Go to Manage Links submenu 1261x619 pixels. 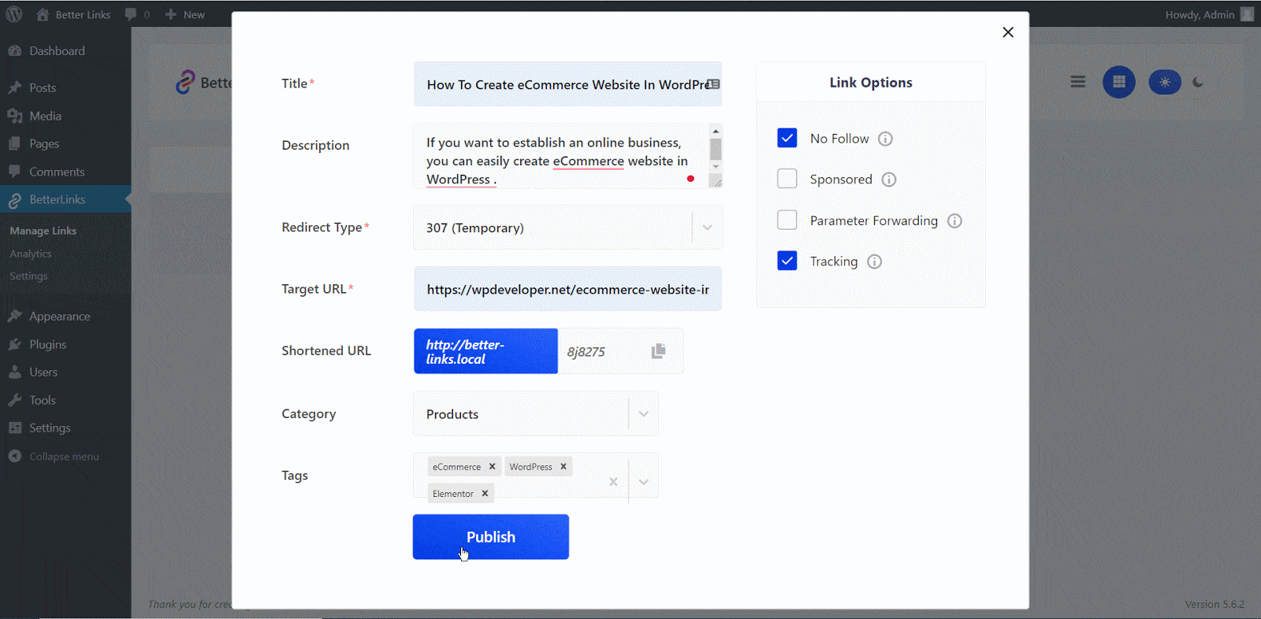point(43,231)
